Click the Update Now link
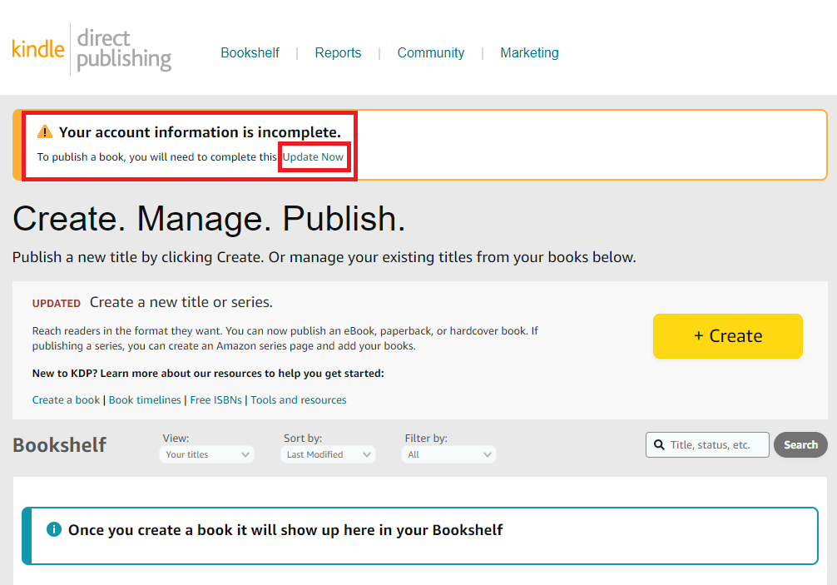The width and height of the screenshot is (837, 585). pyautogui.click(x=313, y=157)
